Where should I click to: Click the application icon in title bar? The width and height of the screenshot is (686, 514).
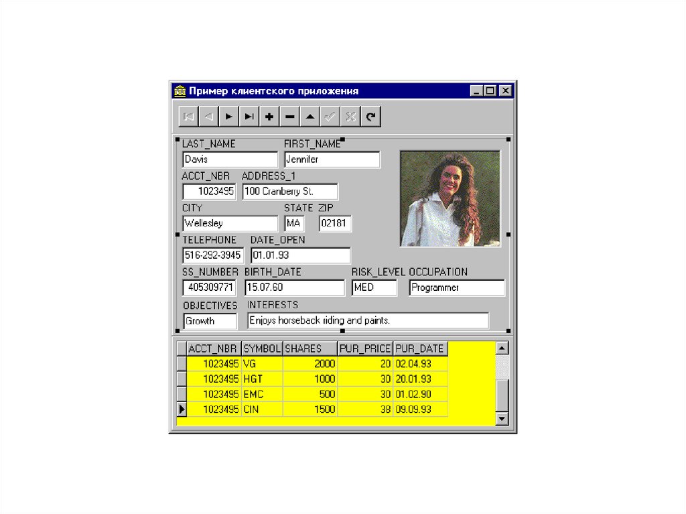point(180,91)
